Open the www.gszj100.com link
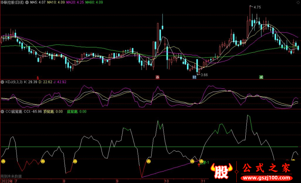The height and width of the screenshot is (183, 301). [x=266, y=178]
